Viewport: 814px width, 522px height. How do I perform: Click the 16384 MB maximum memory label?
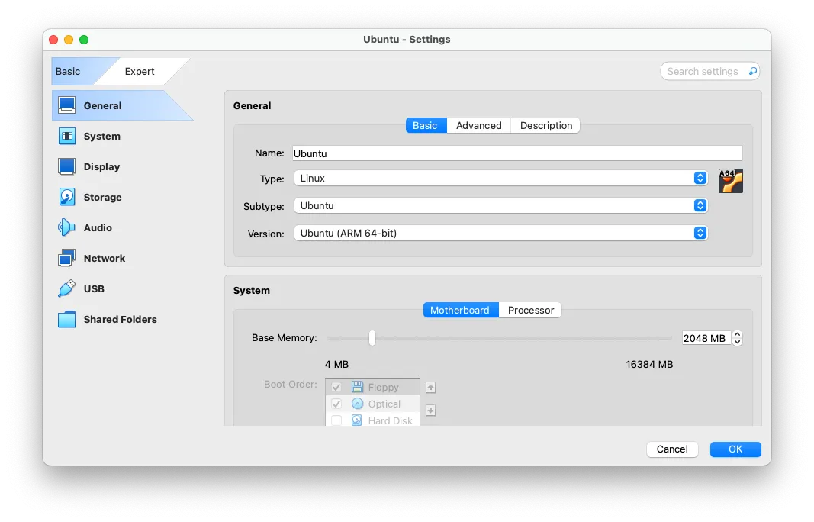[x=649, y=364]
